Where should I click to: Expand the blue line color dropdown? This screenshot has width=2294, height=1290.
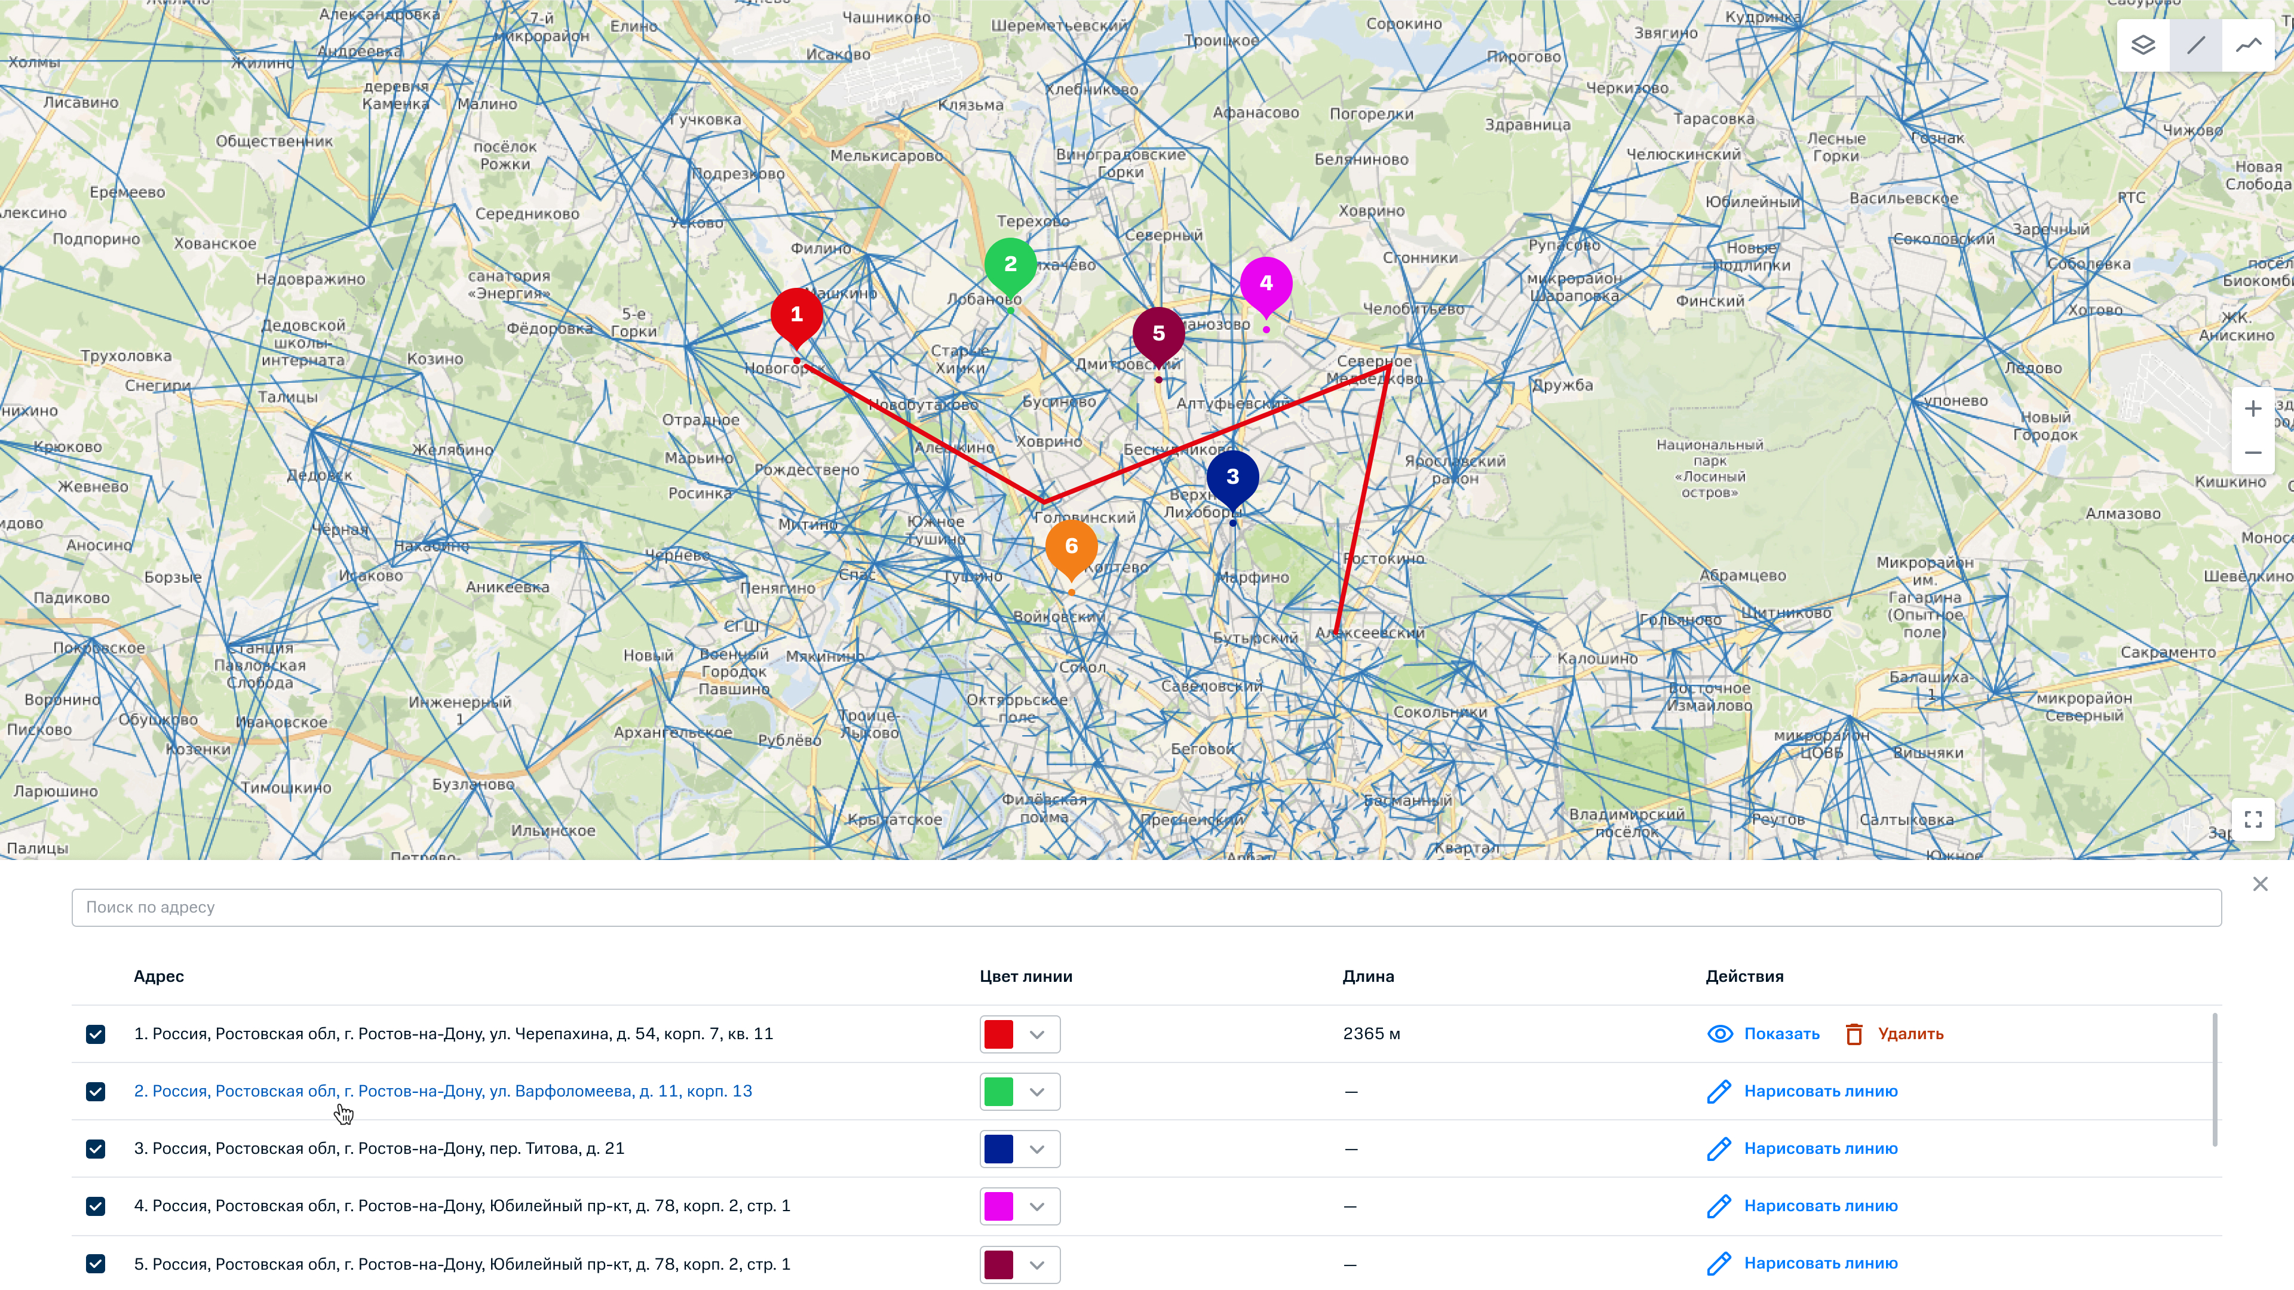pyautogui.click(x=1036, y=1148)
